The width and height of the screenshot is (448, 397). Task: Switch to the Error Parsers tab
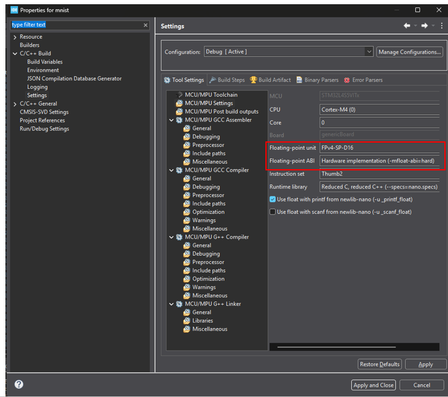pyautogui.click(x=363, y=80)
